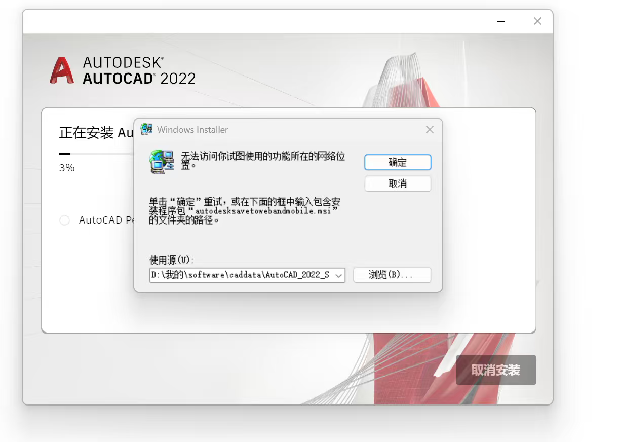
Task: Close the Windows Installer dialog
Action: (x=430, y=130)
